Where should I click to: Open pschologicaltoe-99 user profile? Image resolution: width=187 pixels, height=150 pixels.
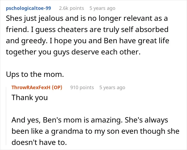coord(29,8)
